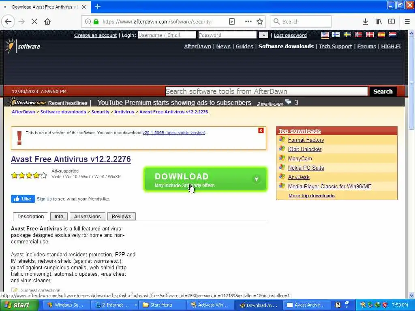Image resolution: width=415 pixels, height=311 pixels.
Task: Toggle the sidebar icon
Action: tap(391, 21)
